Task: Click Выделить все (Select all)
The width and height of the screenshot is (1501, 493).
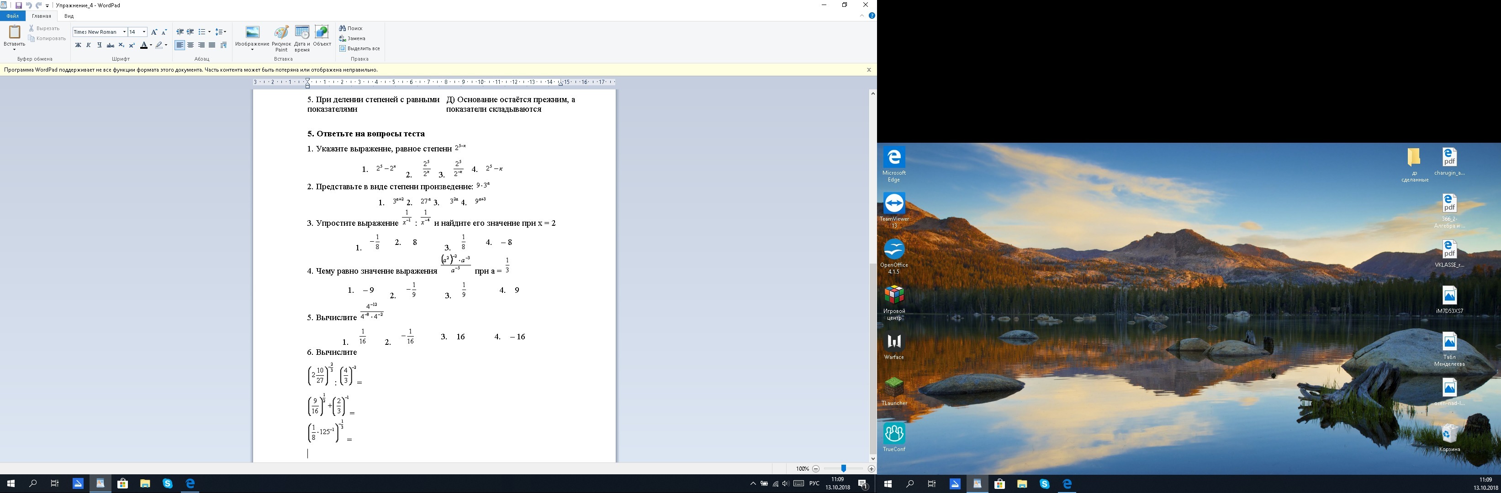Action: click(359, 48)
